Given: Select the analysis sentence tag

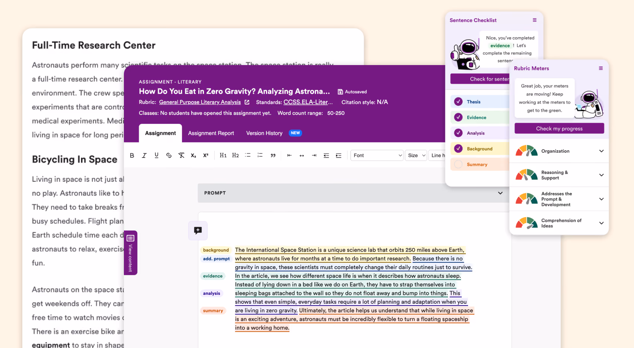Looking at the screenshot, I should pyautogui.click(x=212, y=293).
